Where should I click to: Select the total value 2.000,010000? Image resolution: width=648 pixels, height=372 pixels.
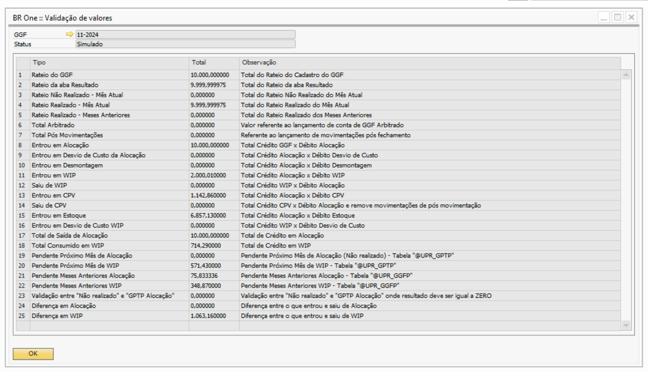click(x=214, y=175)
